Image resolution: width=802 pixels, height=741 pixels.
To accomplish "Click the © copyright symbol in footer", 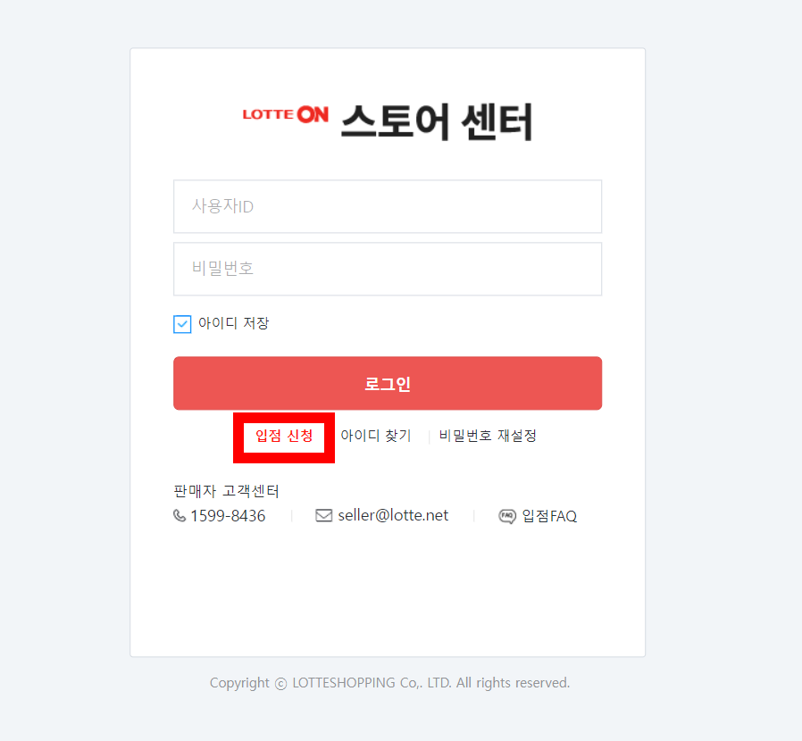I will tap(280, 684).
